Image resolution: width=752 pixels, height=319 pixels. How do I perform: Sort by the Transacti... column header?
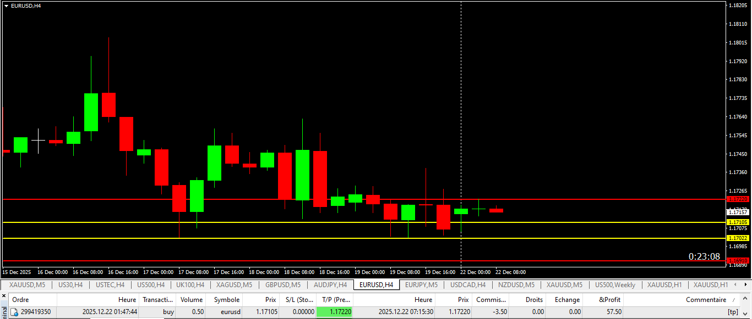coord(157,300)
